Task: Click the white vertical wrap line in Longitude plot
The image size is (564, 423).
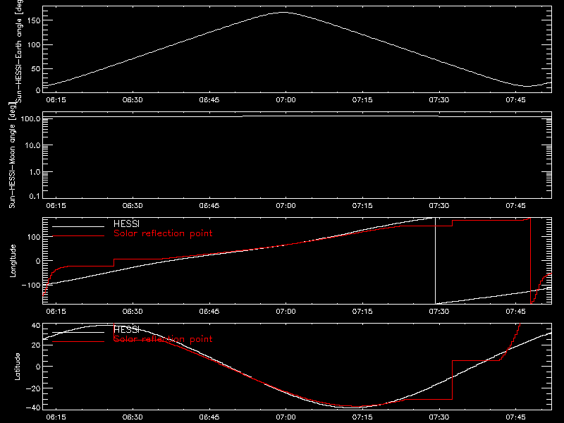Action: tap(435, 261)
